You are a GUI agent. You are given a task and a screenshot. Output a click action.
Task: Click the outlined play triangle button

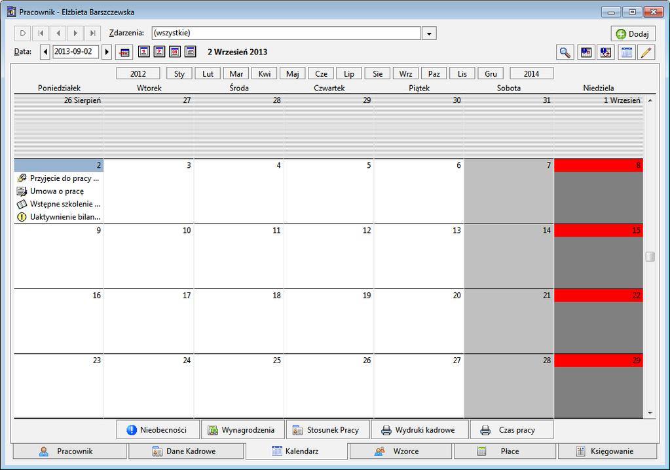[x=23, y=33]
